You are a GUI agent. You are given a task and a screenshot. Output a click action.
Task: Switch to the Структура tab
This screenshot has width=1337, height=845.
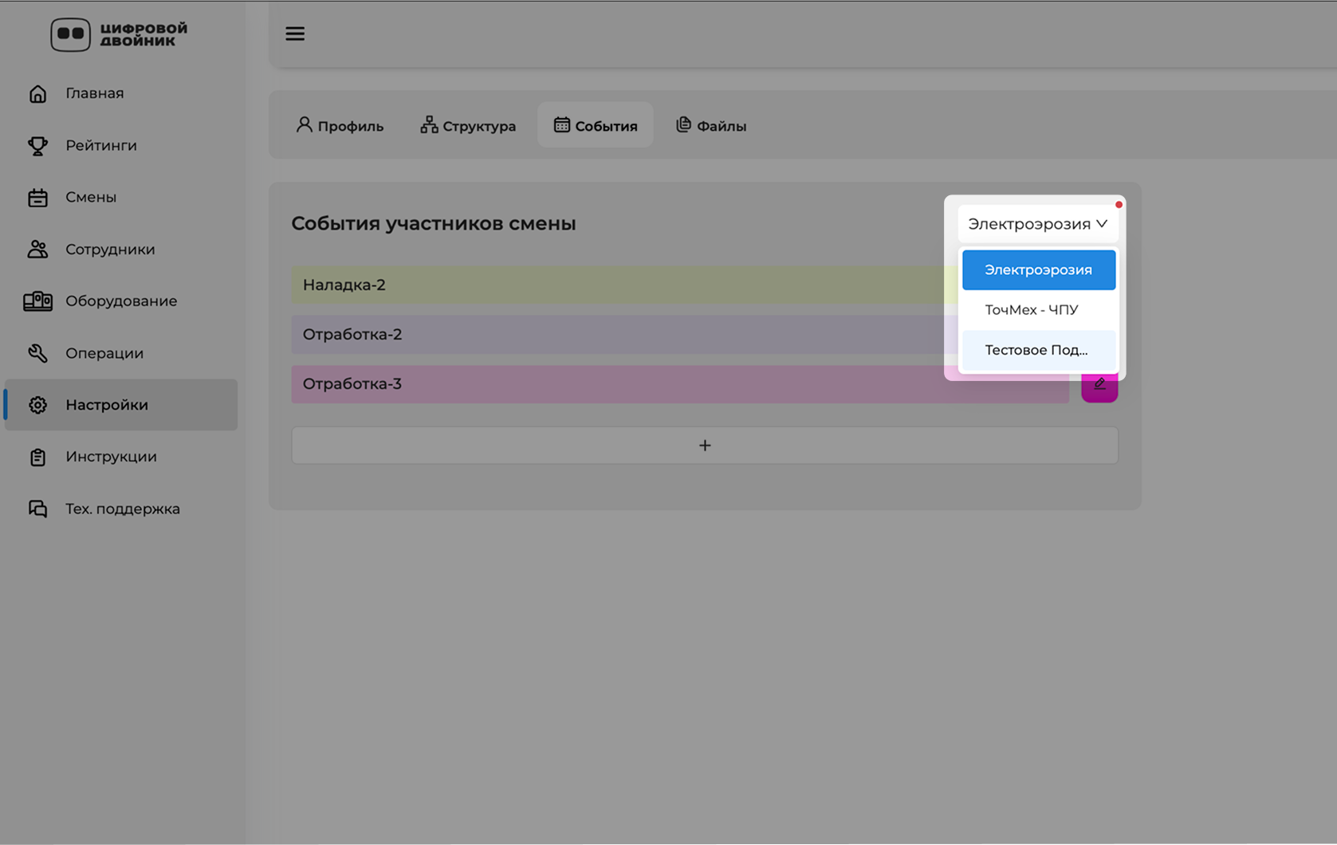tap(468, 126)
